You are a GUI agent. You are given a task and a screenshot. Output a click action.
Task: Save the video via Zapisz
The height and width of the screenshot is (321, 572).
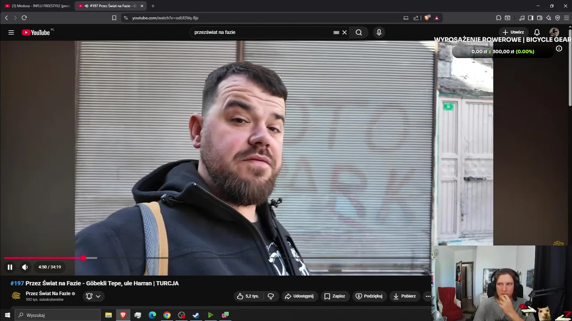(x=335, y=296)
